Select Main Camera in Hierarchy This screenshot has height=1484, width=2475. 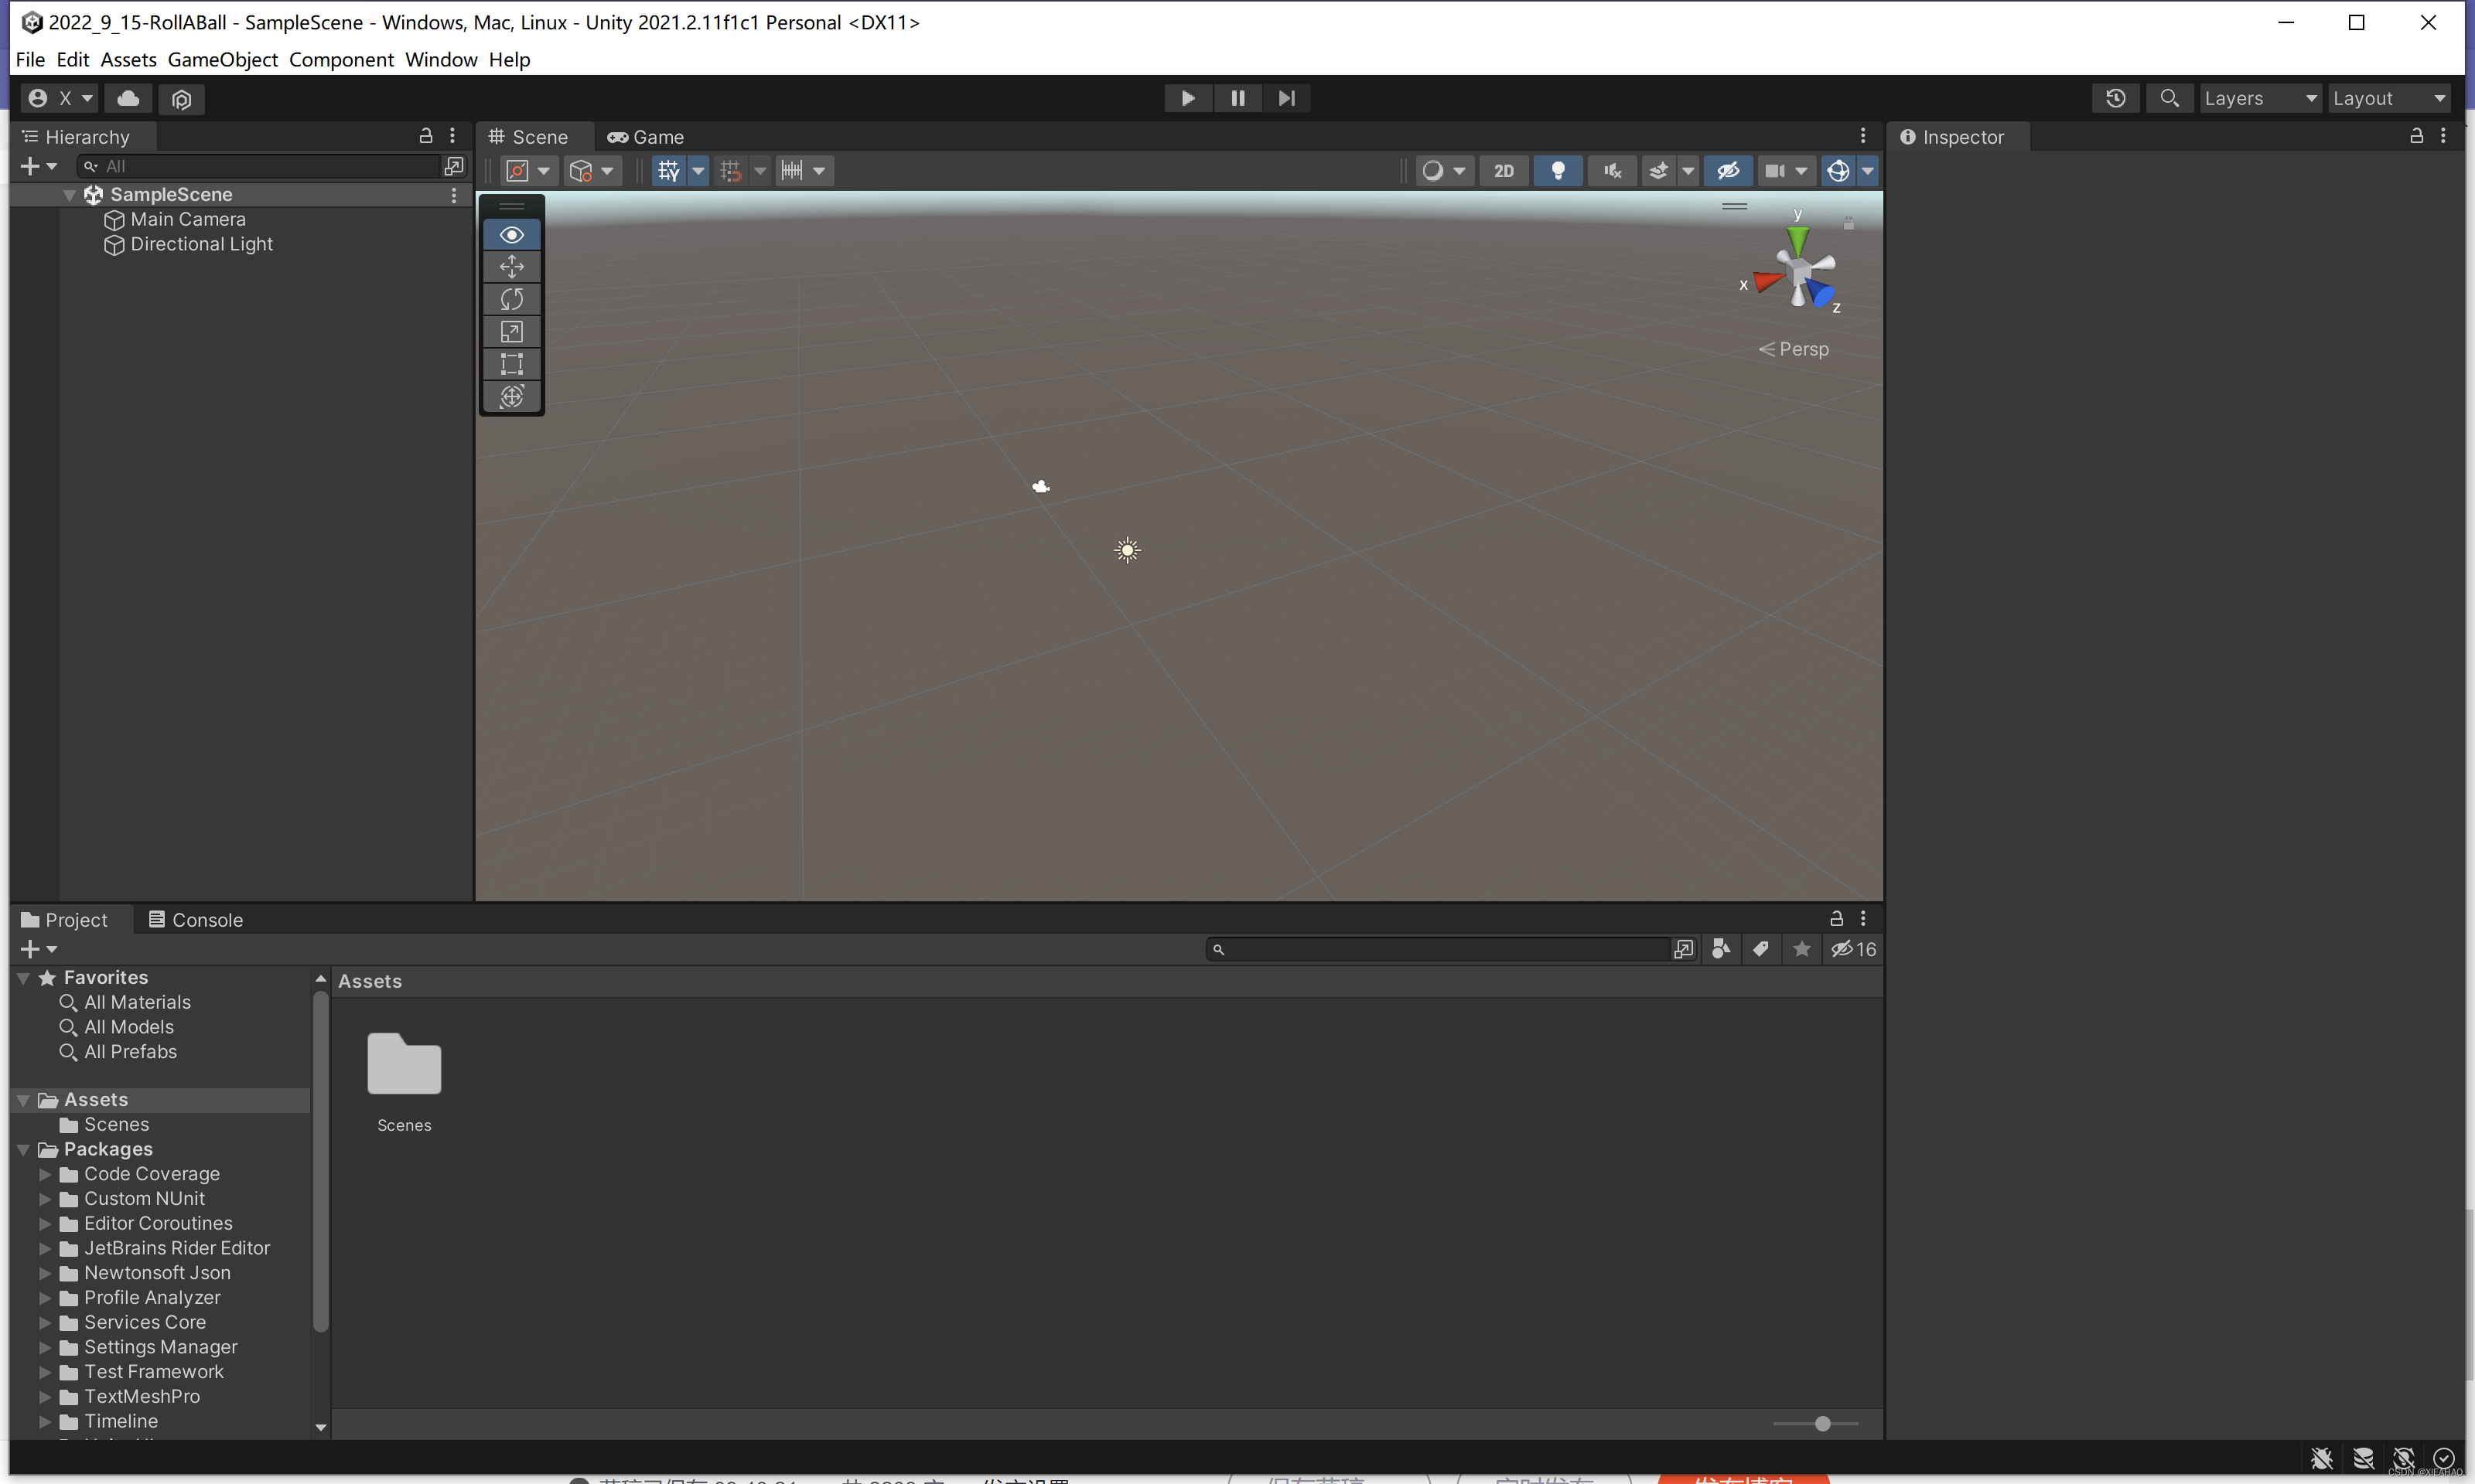pos(187,219)
